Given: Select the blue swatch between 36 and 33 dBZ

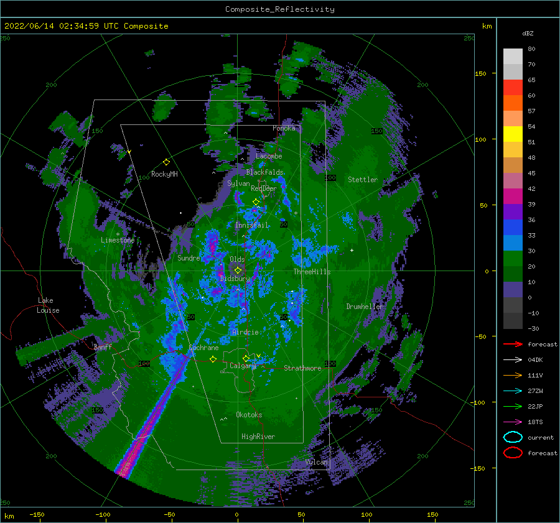Looking at the screenshot, I should click(513, 227).
